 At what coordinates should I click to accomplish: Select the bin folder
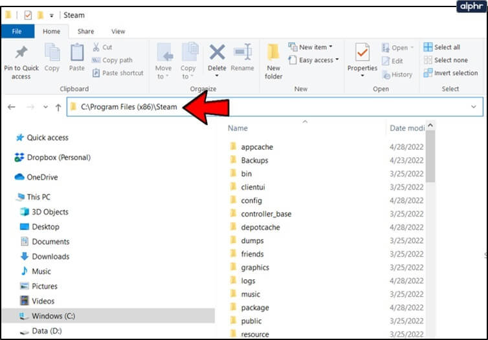click(x=241, y=174)
